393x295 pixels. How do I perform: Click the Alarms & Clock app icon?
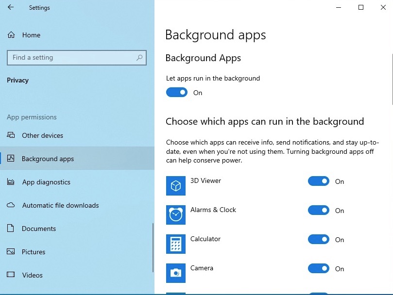(x=176, y=215)
